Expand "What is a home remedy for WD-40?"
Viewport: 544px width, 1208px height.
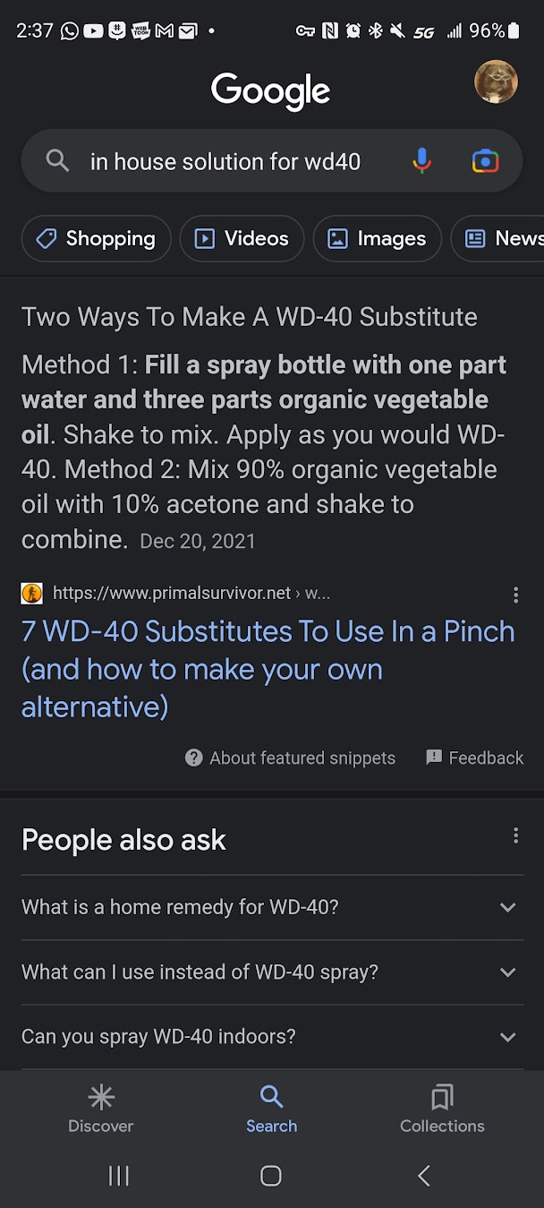(272, 907)
